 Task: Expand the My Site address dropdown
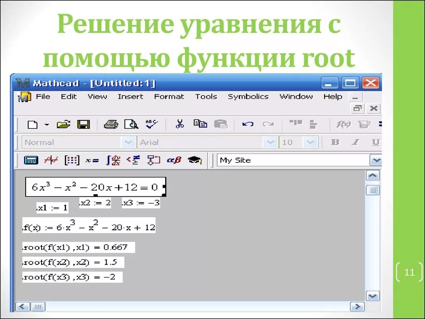376,160
